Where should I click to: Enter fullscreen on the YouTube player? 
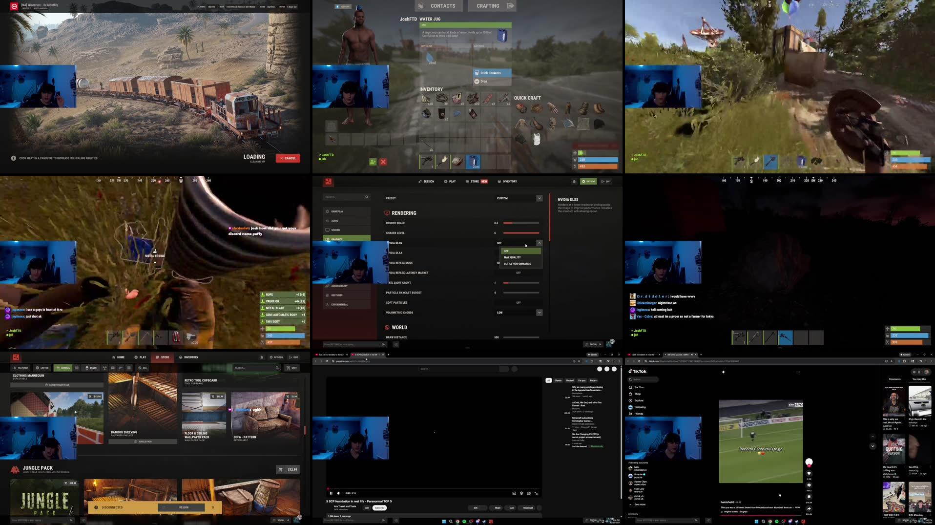pyautogui.click(x=537, y=493)
